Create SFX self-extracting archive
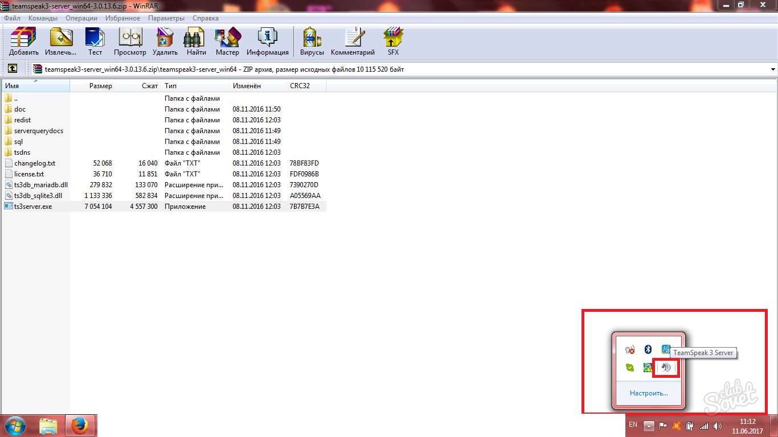Screen dimensions: 778x437 click(x=393, y=42)
